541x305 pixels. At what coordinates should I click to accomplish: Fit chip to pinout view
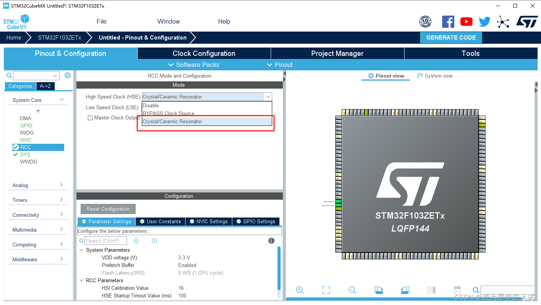326,290
